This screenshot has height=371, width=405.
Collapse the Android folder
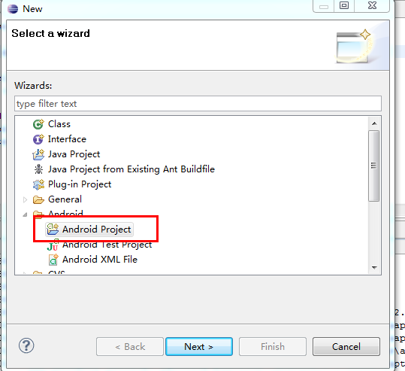pyautogui.click(x=25, y=214)
